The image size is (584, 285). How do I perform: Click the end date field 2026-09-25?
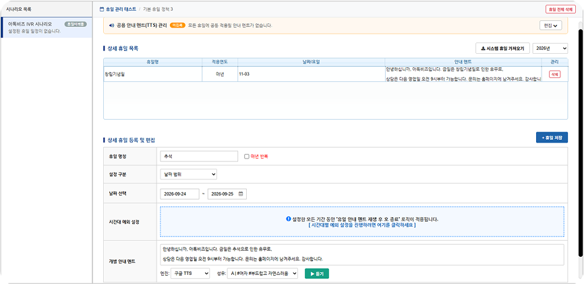[227, 194]
